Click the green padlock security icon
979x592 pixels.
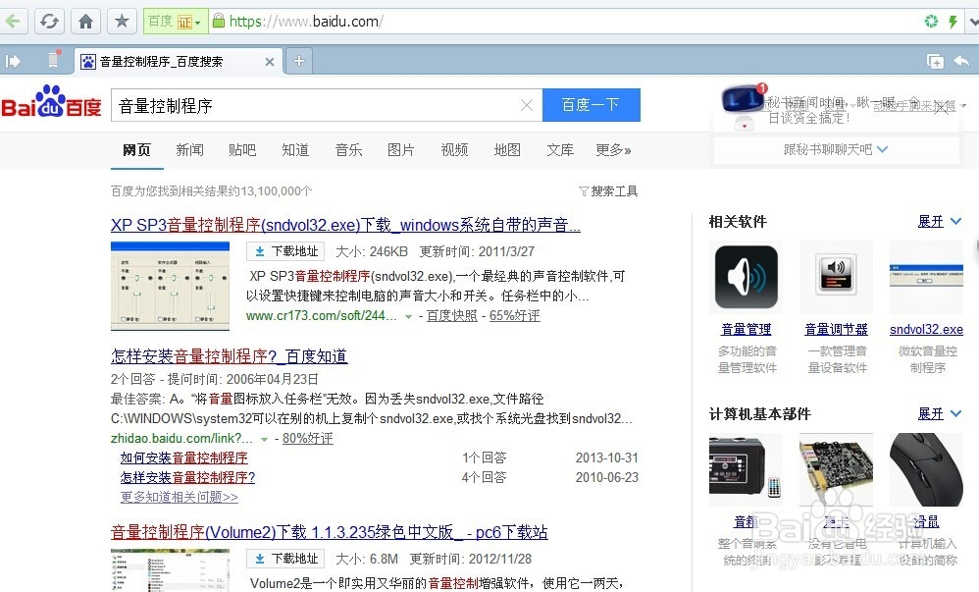pos(219,21)
